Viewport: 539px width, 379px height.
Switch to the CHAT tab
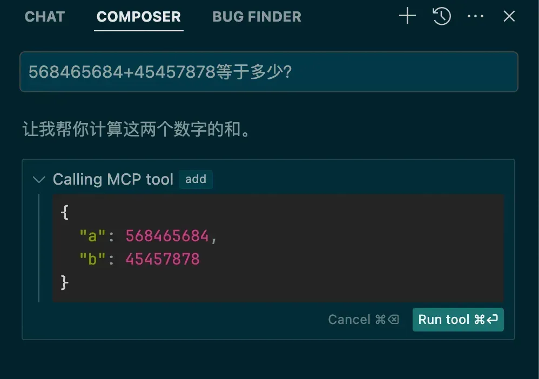[x=45, y=17]
